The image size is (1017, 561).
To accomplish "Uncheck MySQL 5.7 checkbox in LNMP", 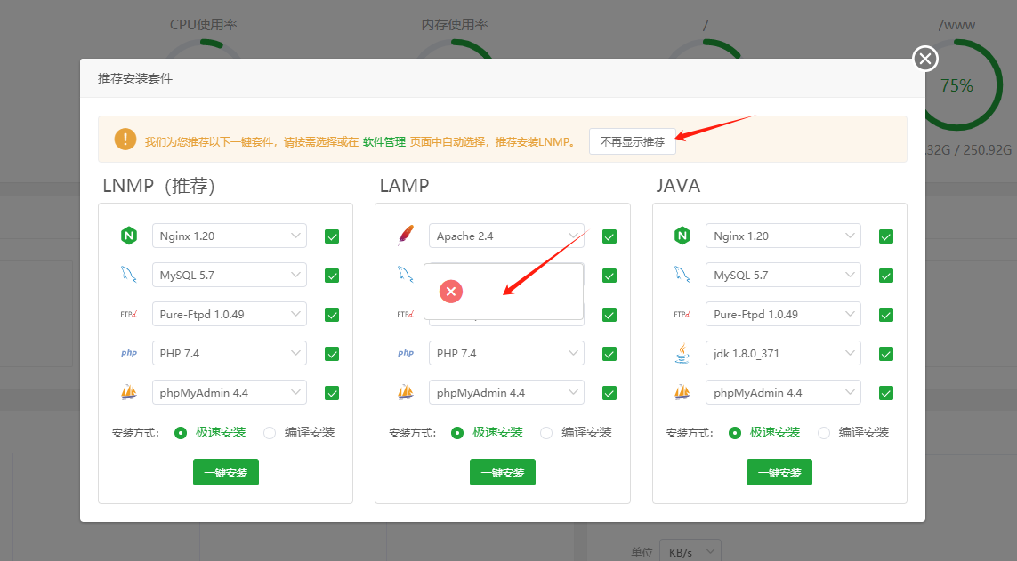I will pos(332,276).
